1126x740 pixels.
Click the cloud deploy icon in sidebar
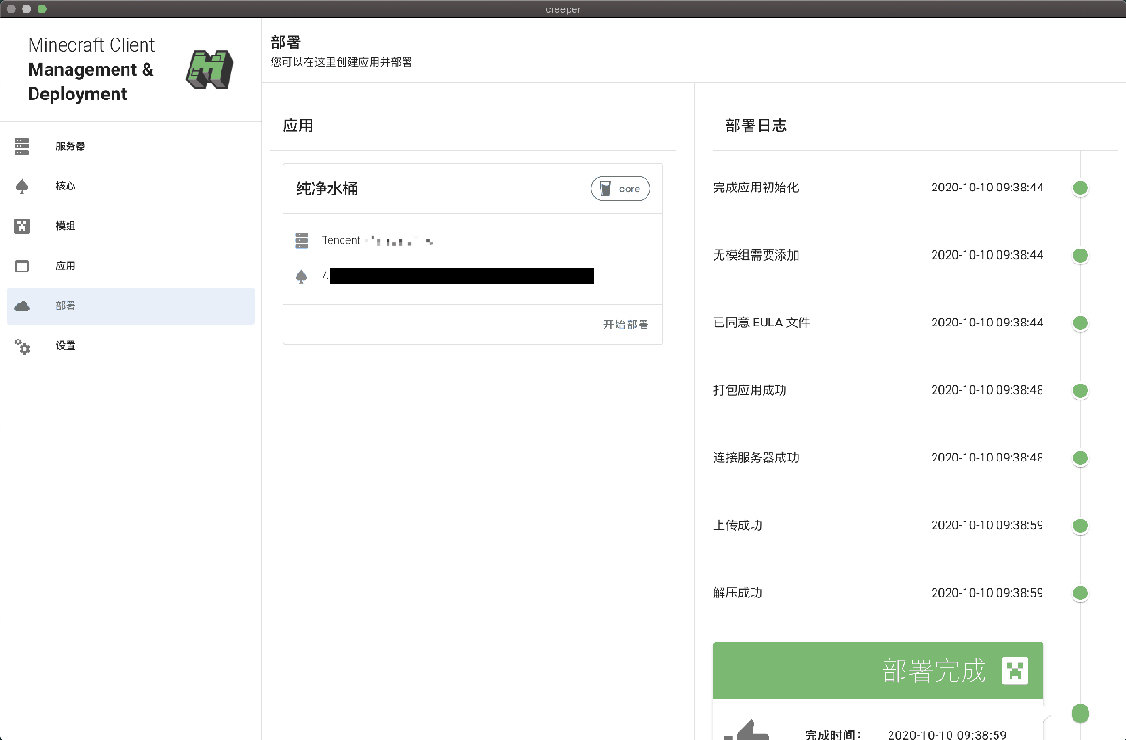coord(23,307)
